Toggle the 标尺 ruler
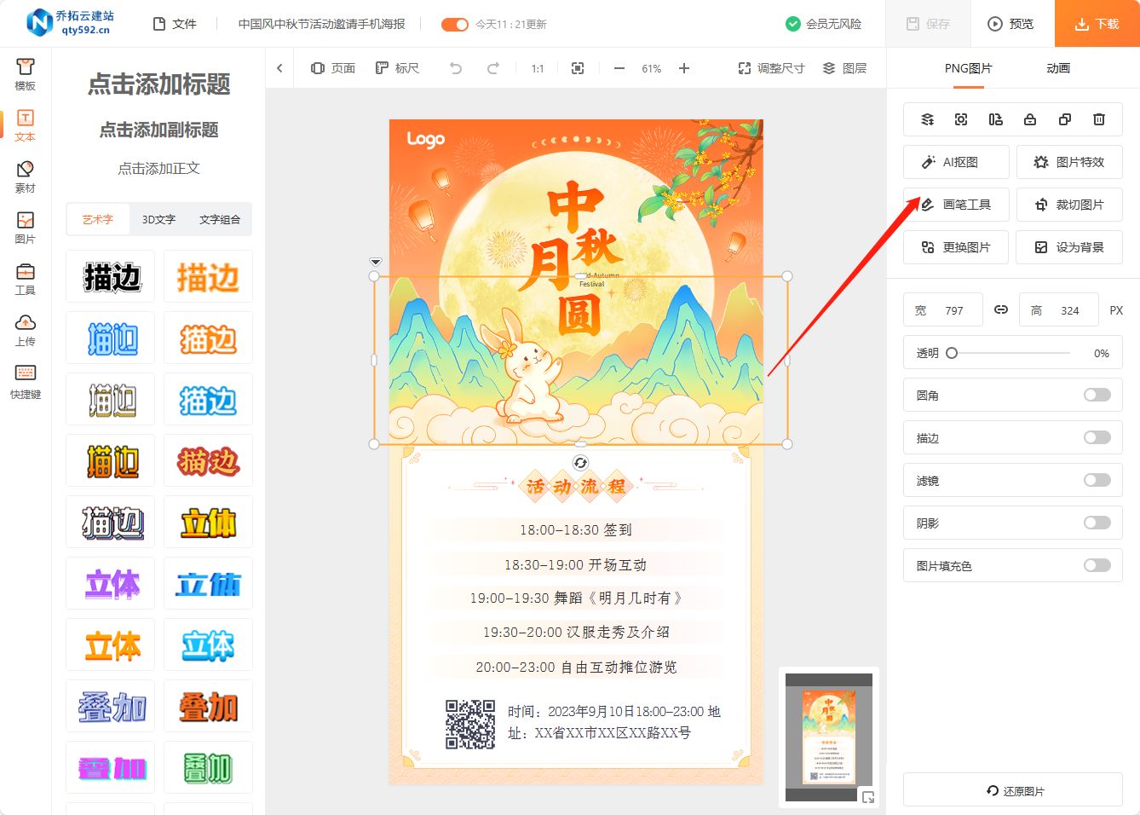 click(x=398, y=68)
